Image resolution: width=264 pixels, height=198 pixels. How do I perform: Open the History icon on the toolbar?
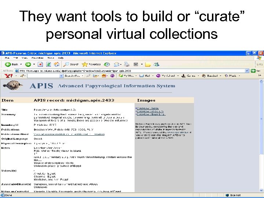click(x=107, y=64)
